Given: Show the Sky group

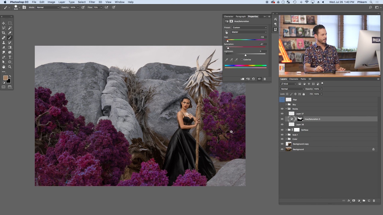Looking at the screenshot, I should [x=282, y=105].
